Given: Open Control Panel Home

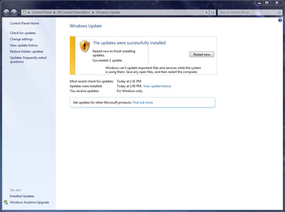Looking at the screenshot, I should pyautogui.click(x=24, y=23).
